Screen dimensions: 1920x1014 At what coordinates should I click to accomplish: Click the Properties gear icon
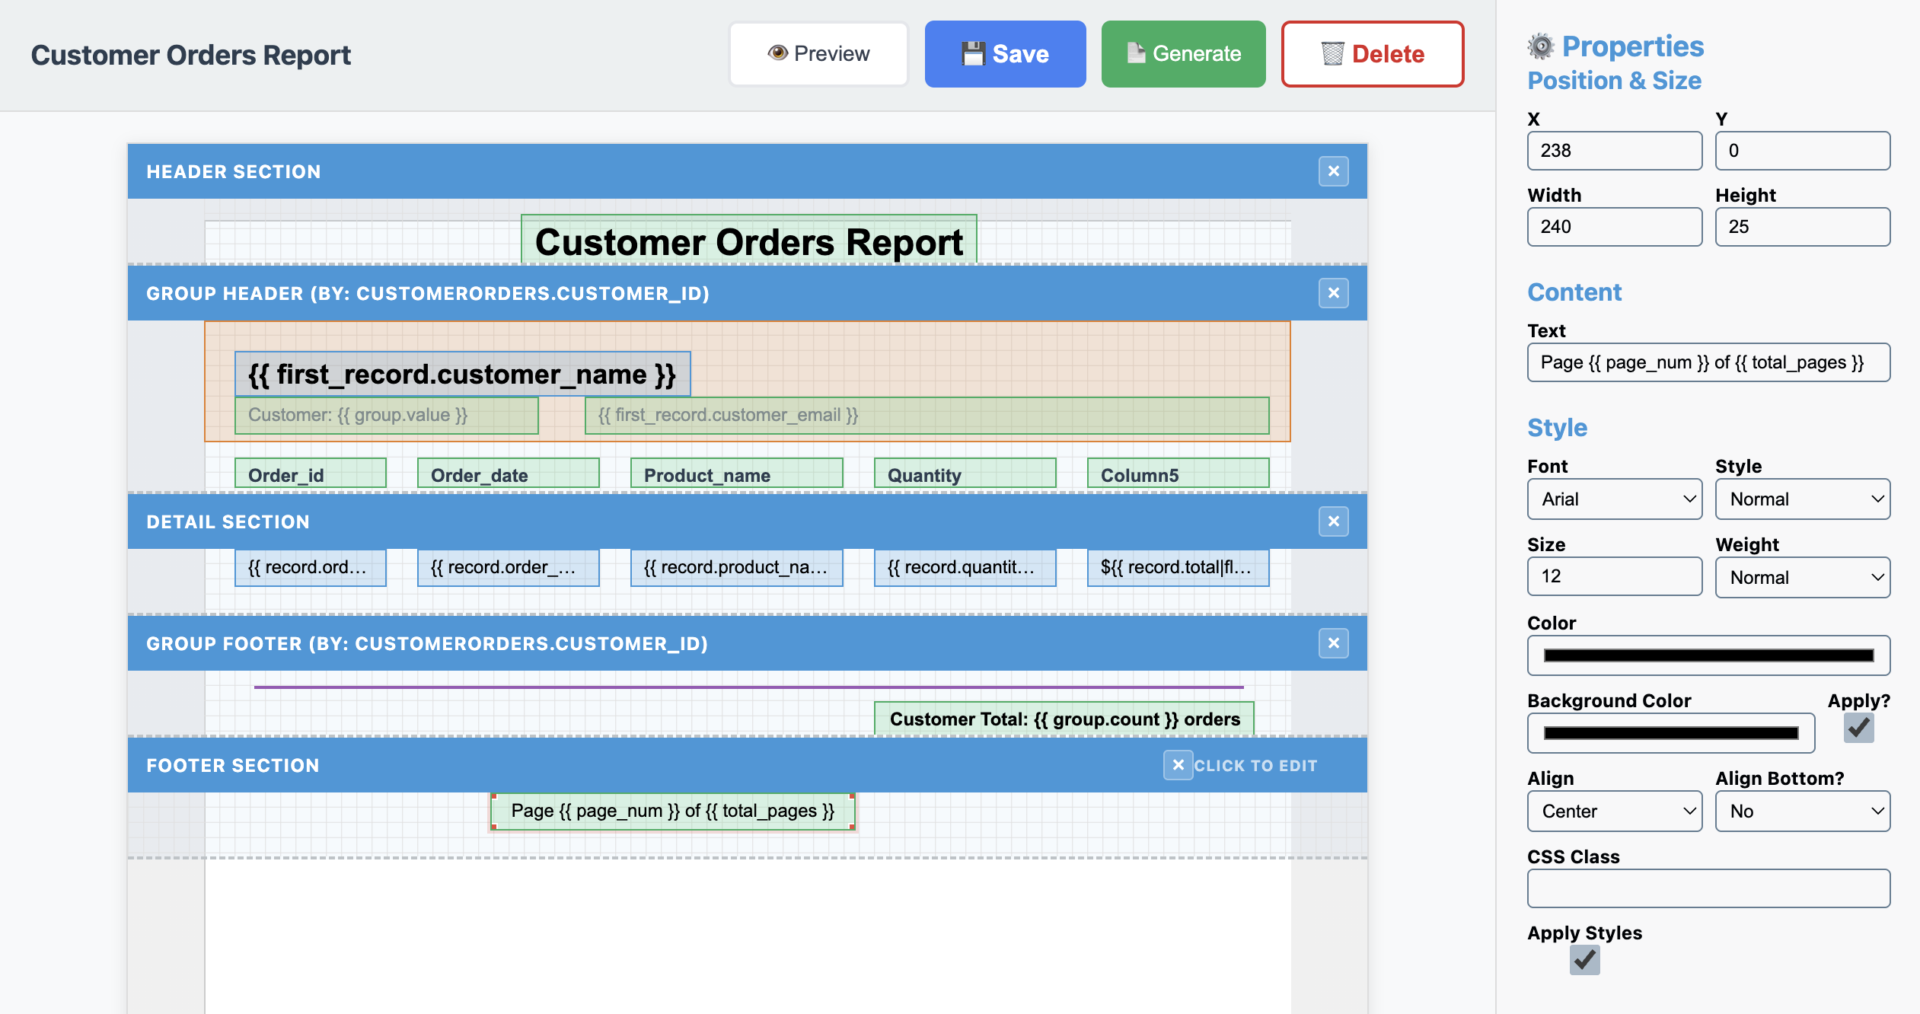1542,46
